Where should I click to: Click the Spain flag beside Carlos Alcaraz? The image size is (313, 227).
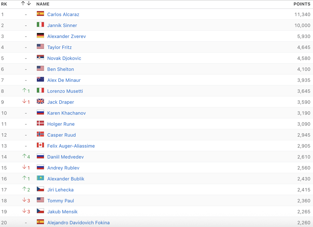point(40,14)
